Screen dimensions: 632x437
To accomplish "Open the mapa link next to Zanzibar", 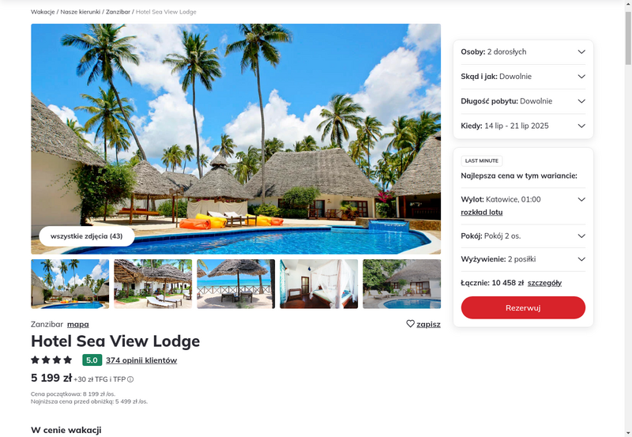I will point(77,324).
